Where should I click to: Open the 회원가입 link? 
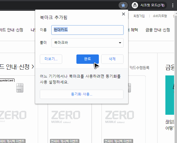(139, 16)
